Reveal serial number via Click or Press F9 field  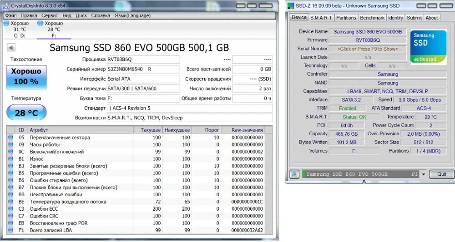click(x=368, y=49)
